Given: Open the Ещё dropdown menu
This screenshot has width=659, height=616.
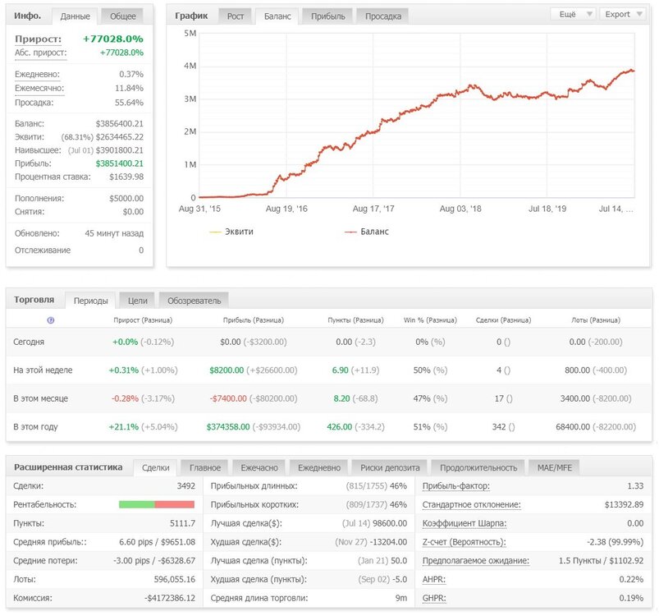Looking at the screenshot, I should click(x=574, y=14).
